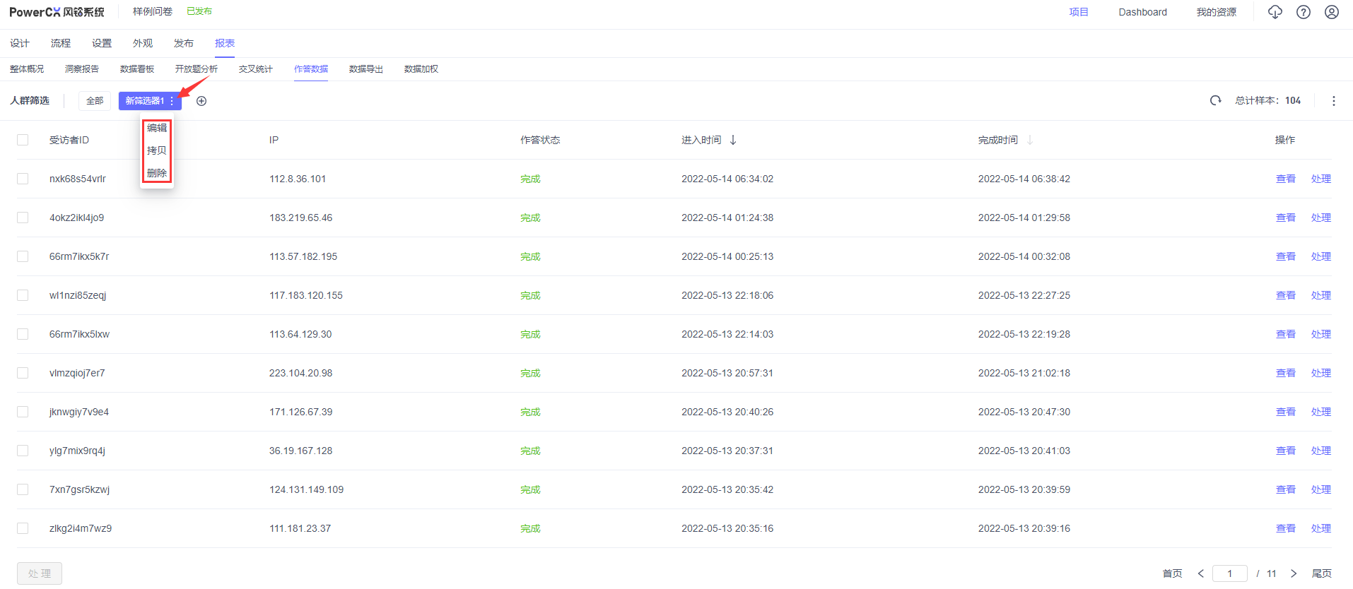Viewport: 1353px width, 589px height.
Task: Click the cloud download icon
Action: [1275, 12]
